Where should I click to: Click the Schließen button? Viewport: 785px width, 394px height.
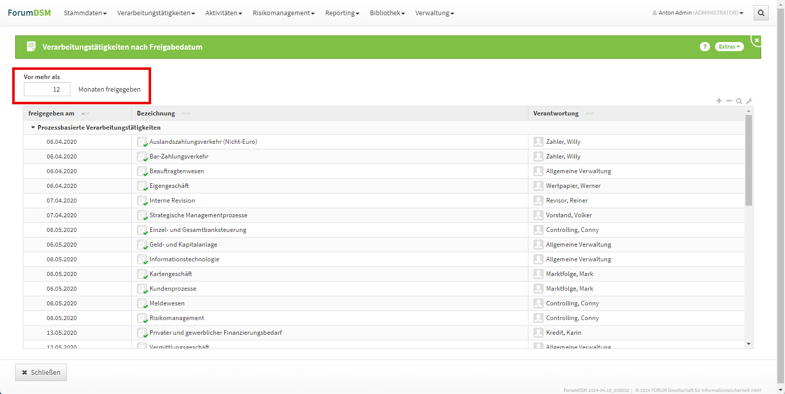pos(41,372)
